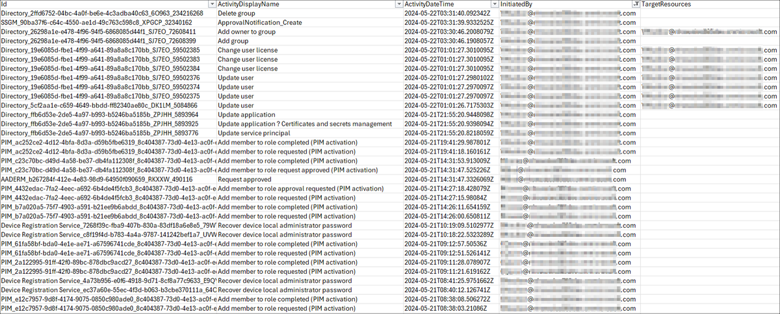Select timestamp 2024-05-21T10:19:09.5102977Z
This screenshot has width=780, height=314.
point(450,225)
